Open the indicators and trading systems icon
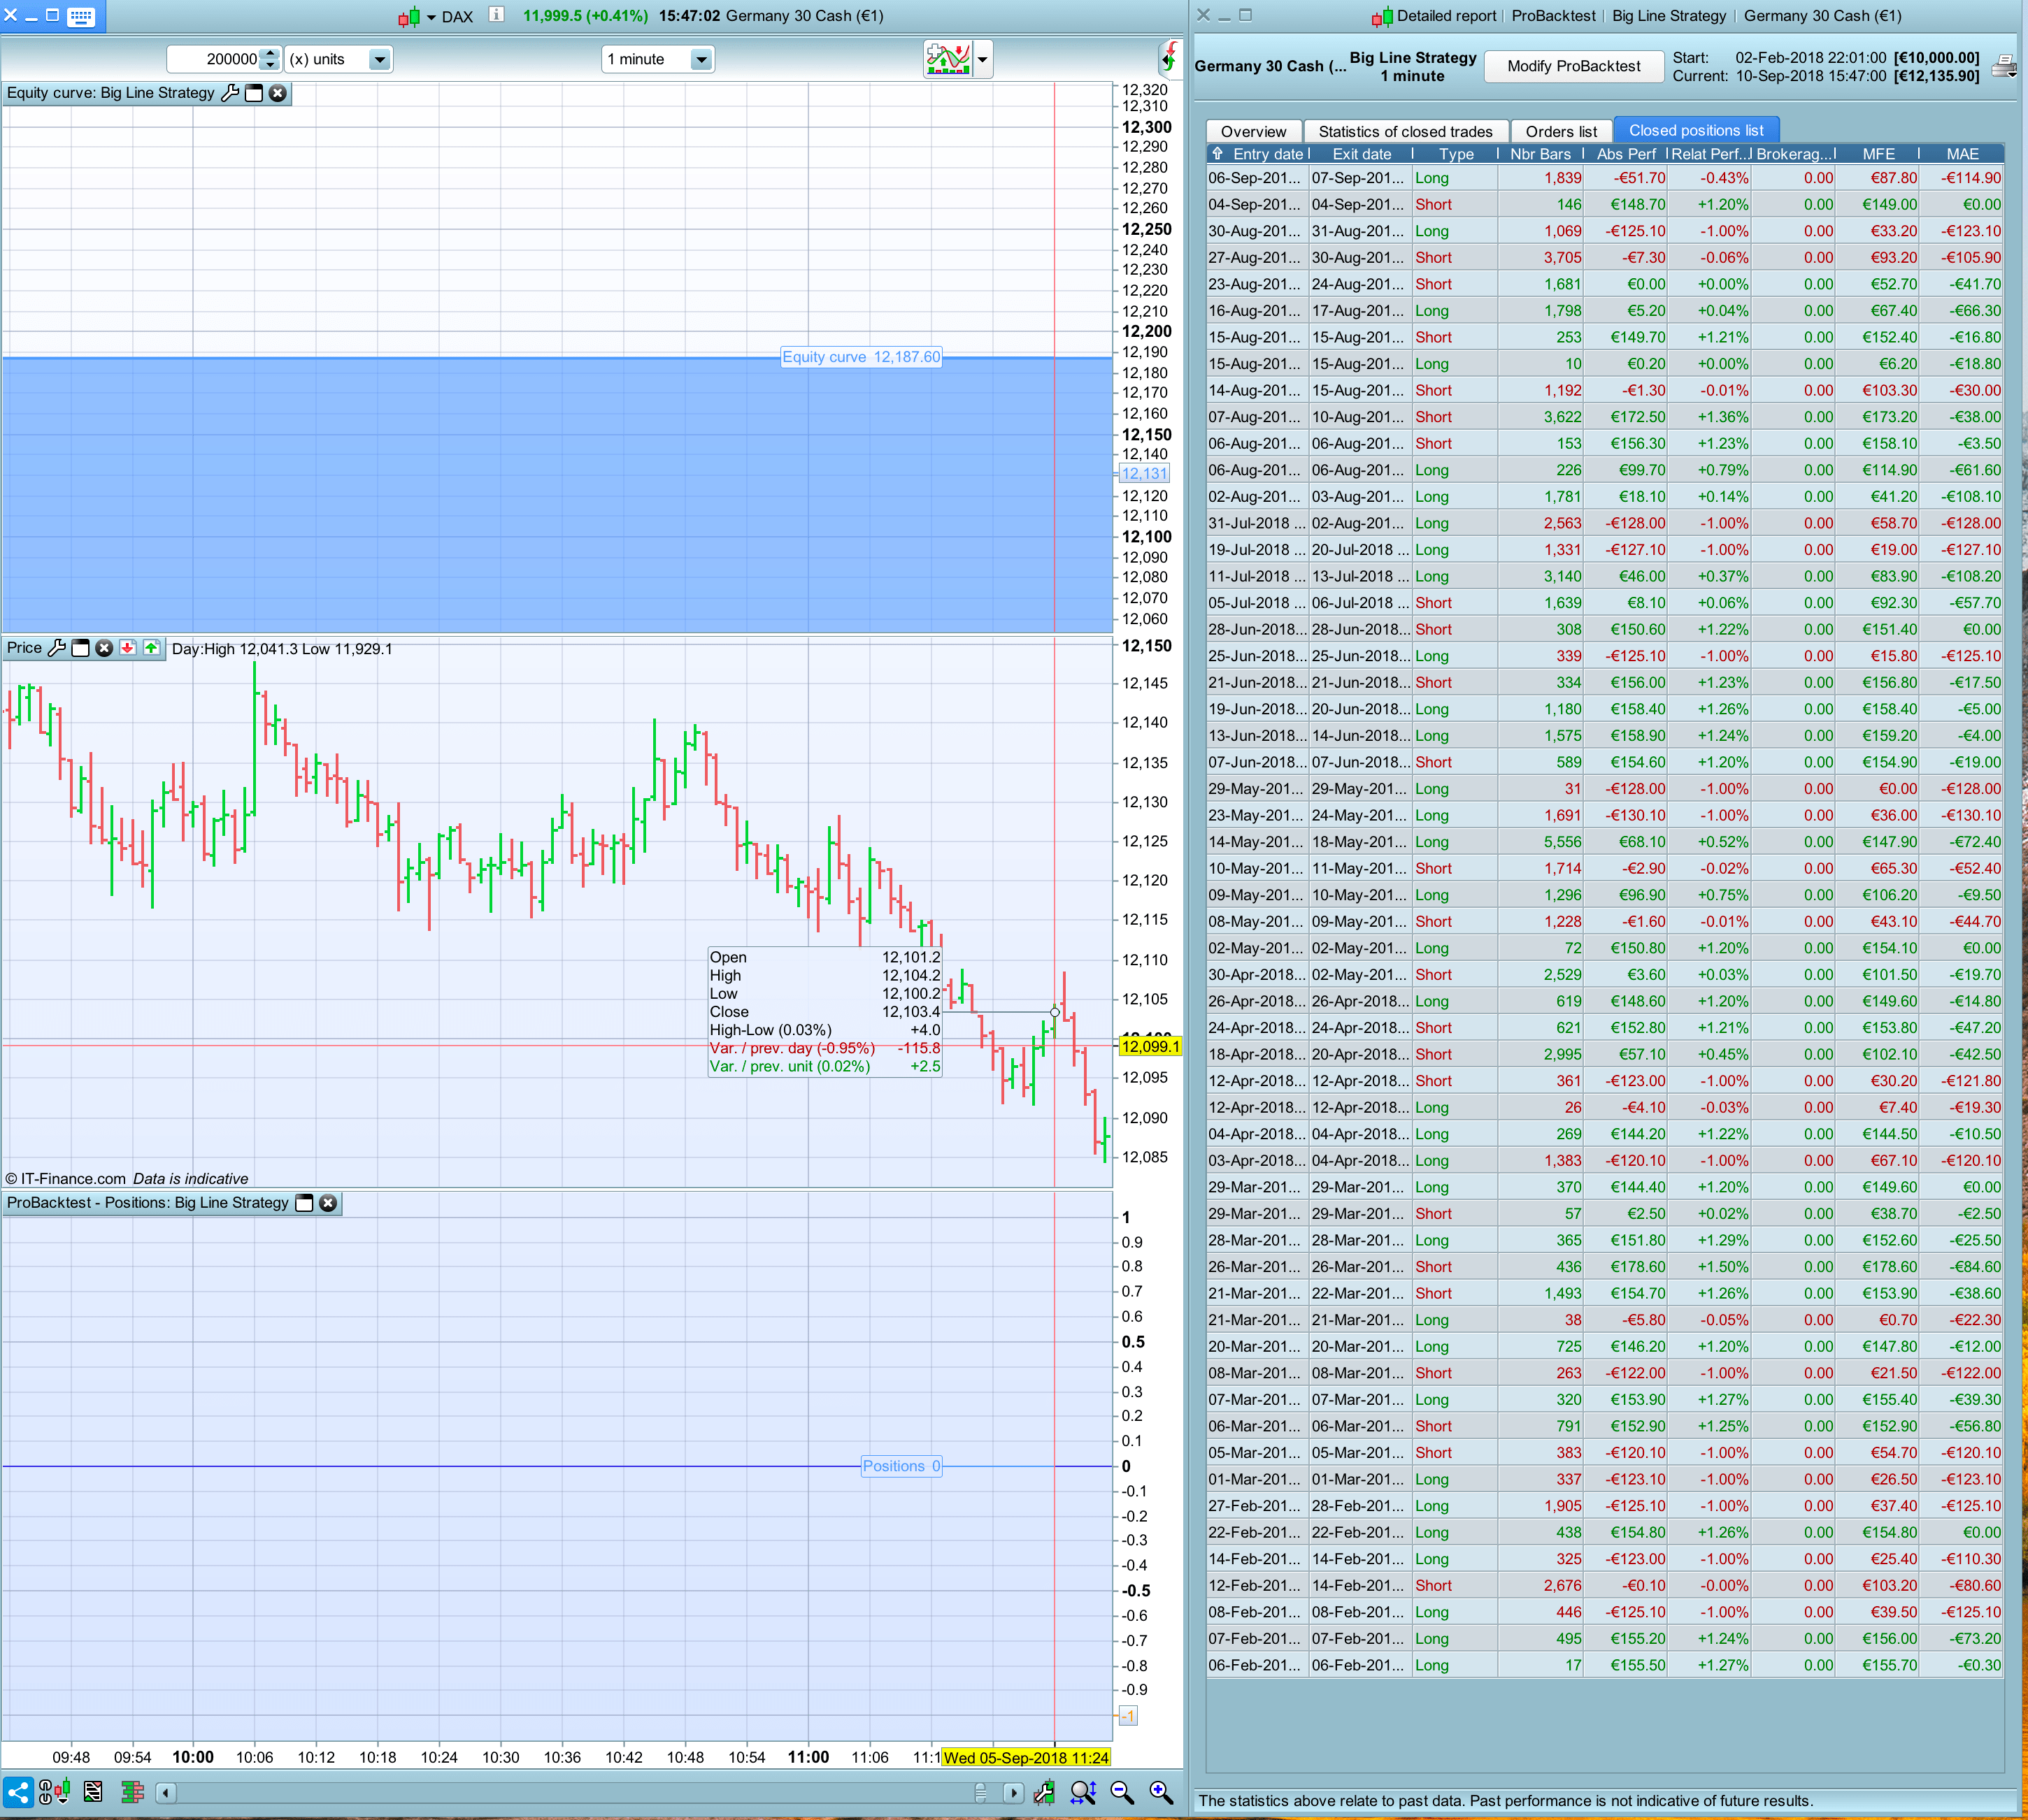This screenshot has height=1820, width=2028. 948,59
